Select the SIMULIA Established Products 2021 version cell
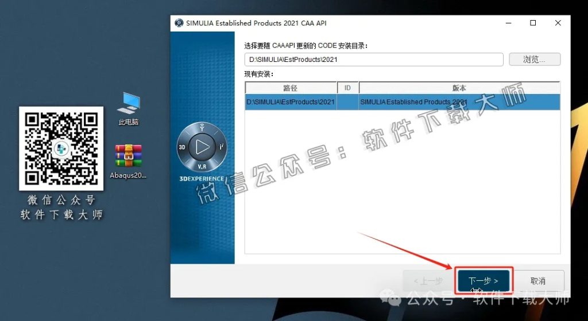 459,102
